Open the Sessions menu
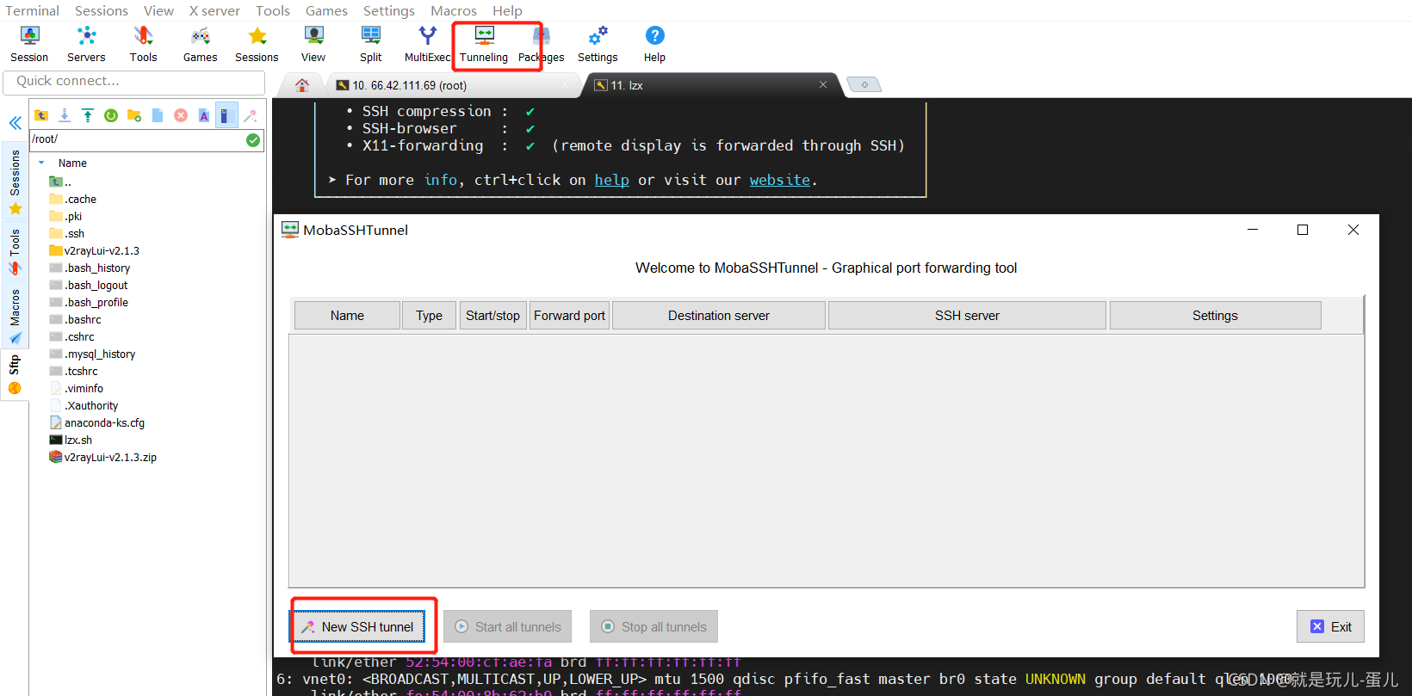The width and height of the screenshot is (1412, 696). 102,10
